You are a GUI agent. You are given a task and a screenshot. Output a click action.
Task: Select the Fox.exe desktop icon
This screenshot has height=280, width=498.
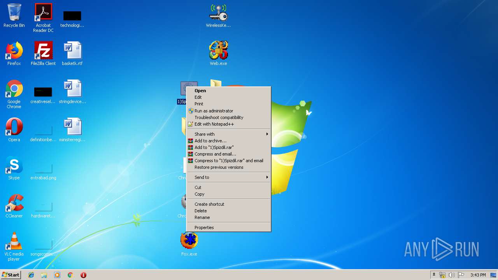[189, 244]
